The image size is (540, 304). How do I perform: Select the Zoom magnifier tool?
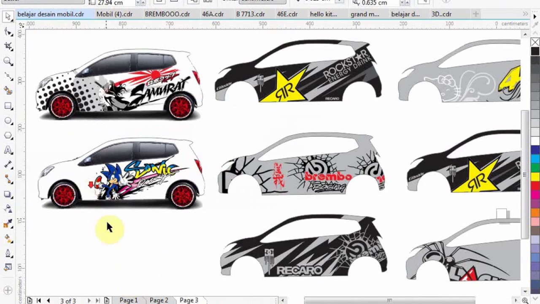[8, 61]
